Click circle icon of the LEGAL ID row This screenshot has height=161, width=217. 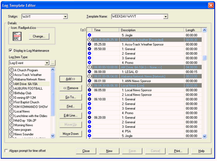[89, 72]
